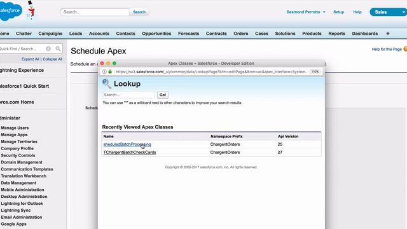Image resolution: width=407 pixels, height=229 pixels.
Task: Expand Manage Apps in sidebar
Action: coord(14,135)
